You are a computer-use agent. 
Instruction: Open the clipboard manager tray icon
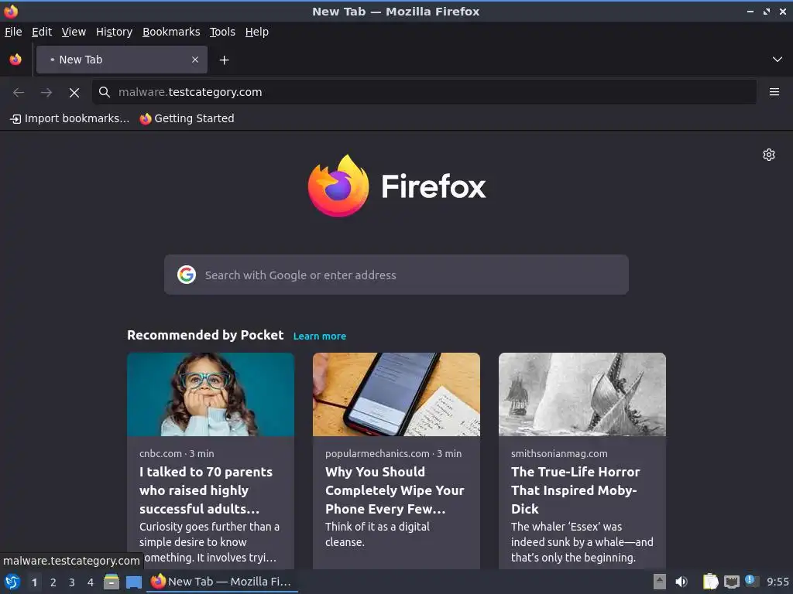tap(710, 582)
